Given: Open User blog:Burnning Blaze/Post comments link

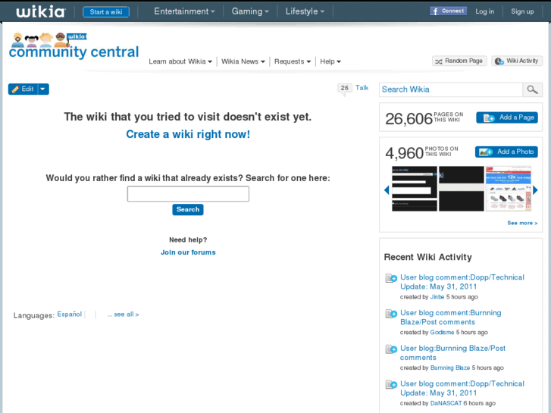Looking at the screenshot, I should coord(452,353).
